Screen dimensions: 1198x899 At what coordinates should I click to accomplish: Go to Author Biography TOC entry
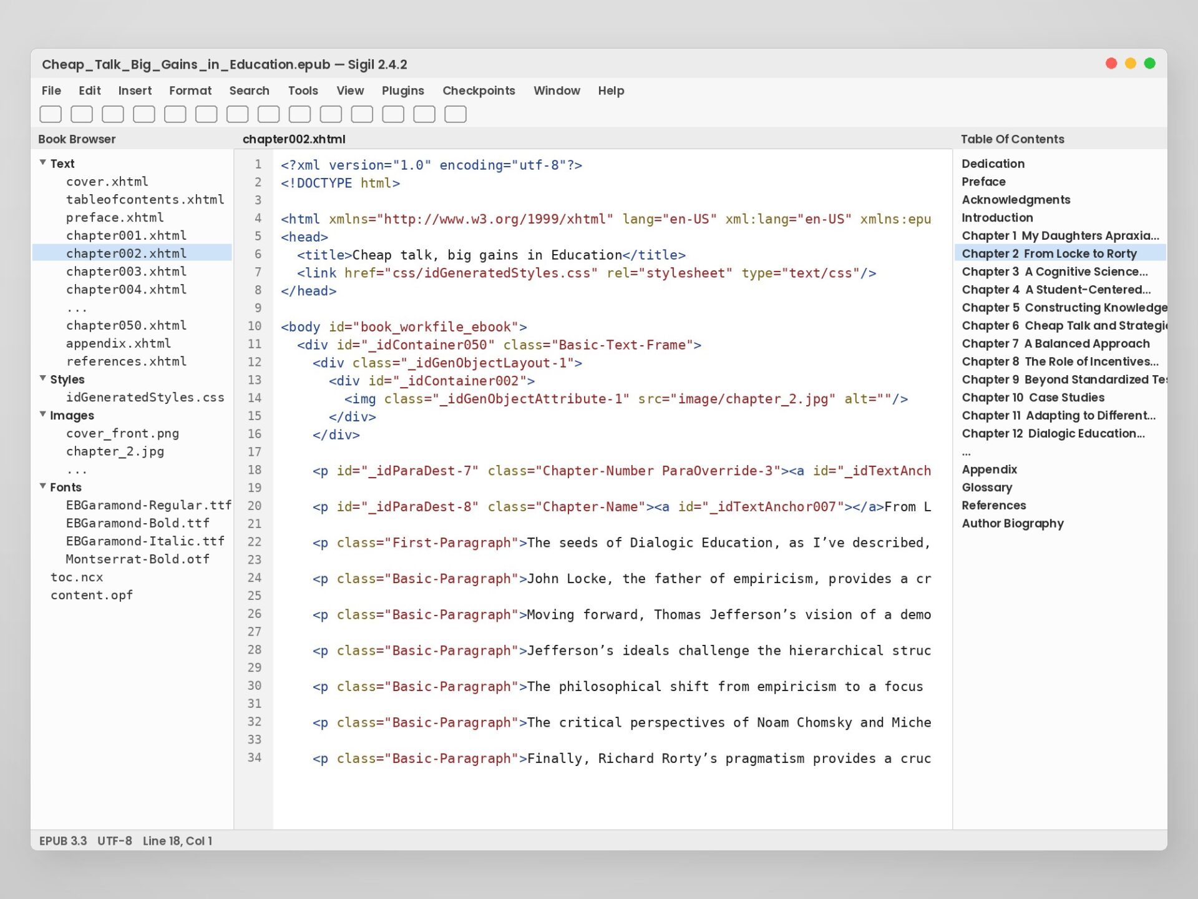pos(1012,524)
